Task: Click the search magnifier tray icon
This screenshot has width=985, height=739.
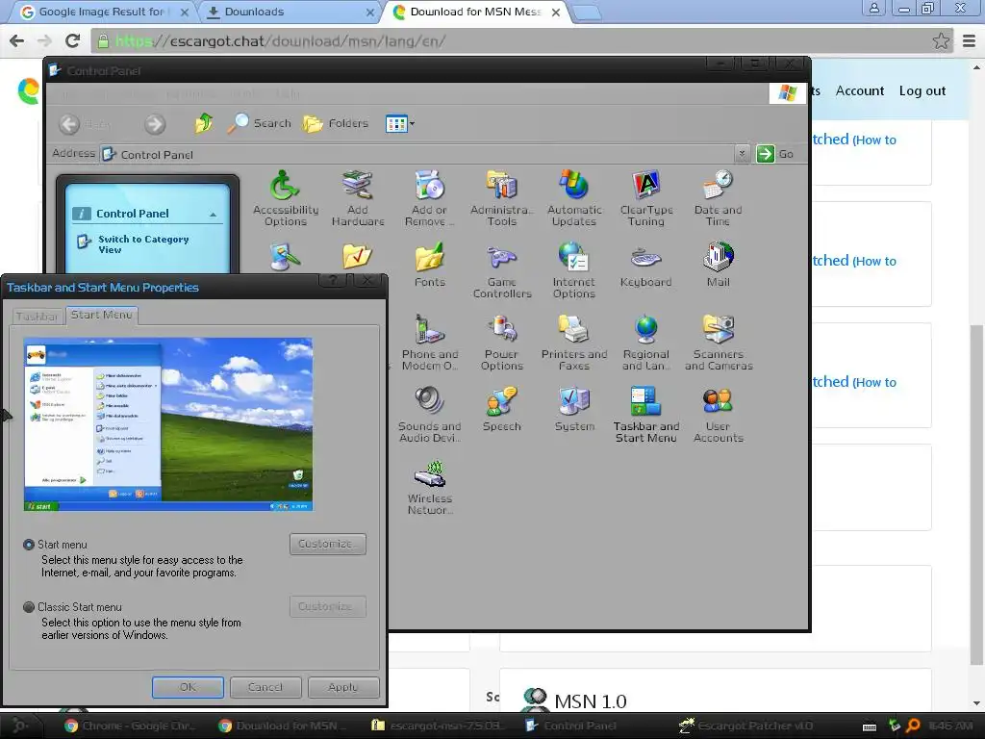Action: point(913,726)
